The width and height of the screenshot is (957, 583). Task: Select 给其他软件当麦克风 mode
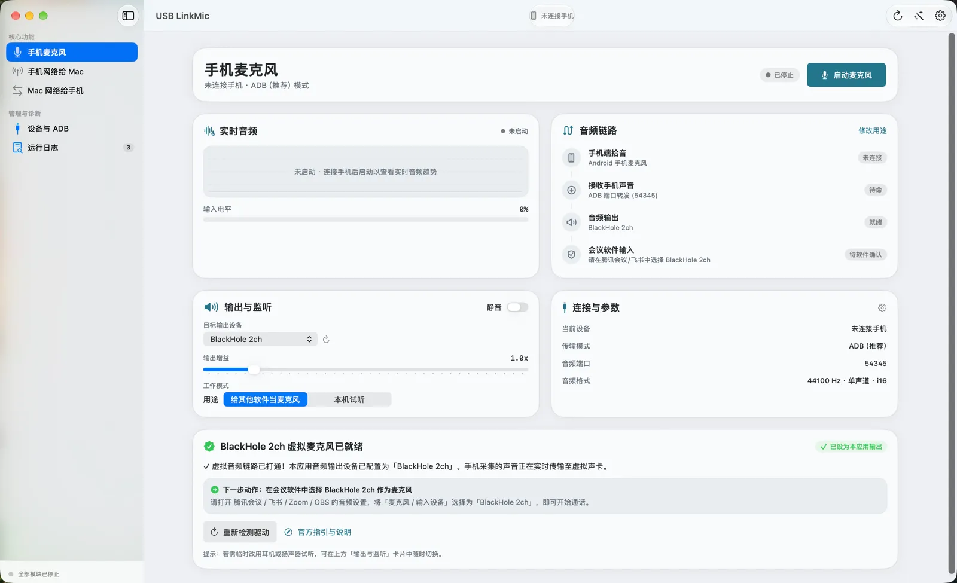(265, 399)
